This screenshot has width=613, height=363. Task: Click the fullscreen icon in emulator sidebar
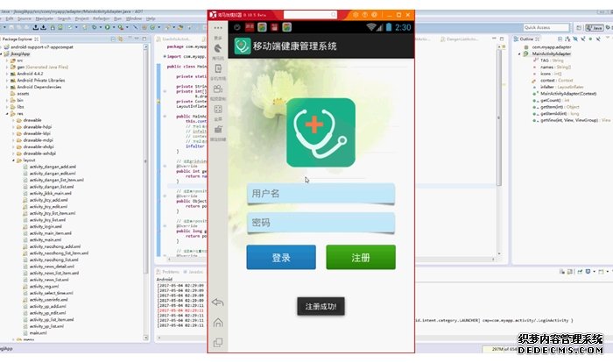point(218,109)
